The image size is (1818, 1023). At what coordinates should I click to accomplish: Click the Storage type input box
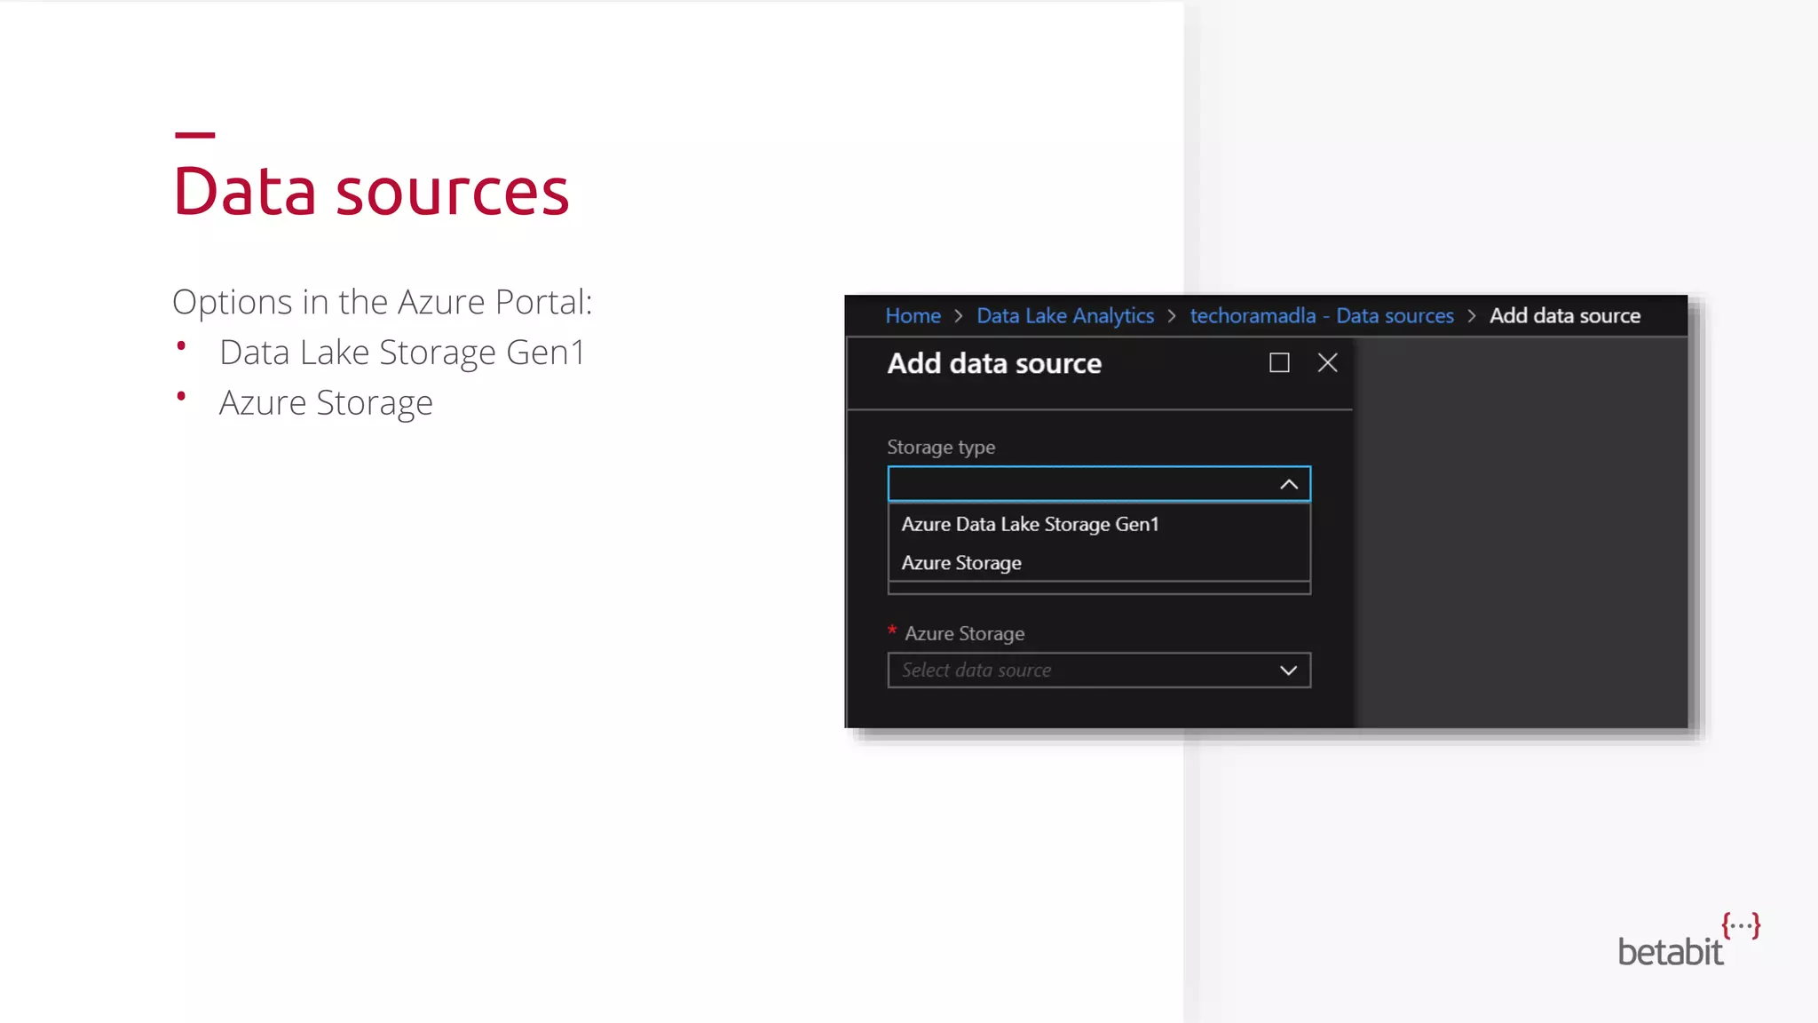click(1099, 484)
